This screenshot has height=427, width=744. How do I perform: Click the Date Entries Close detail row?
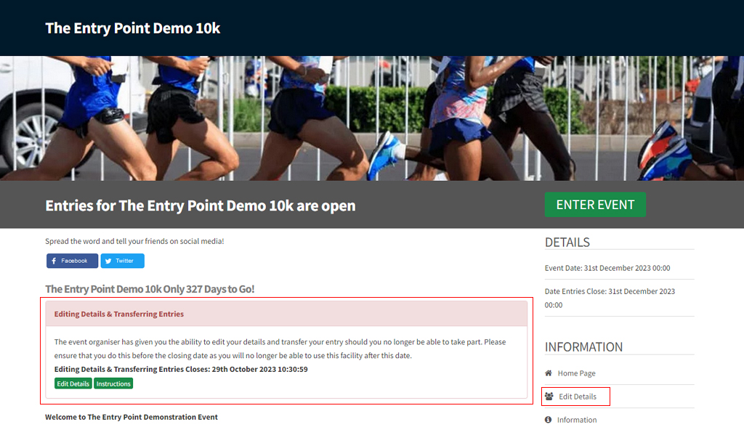coord(609,296)
